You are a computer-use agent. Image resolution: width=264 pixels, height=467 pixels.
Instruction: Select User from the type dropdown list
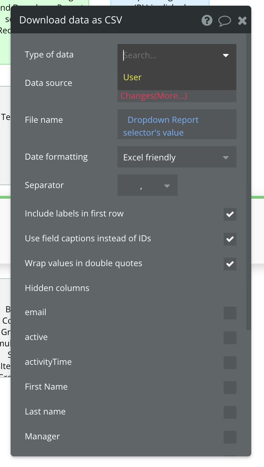point(133,77)
